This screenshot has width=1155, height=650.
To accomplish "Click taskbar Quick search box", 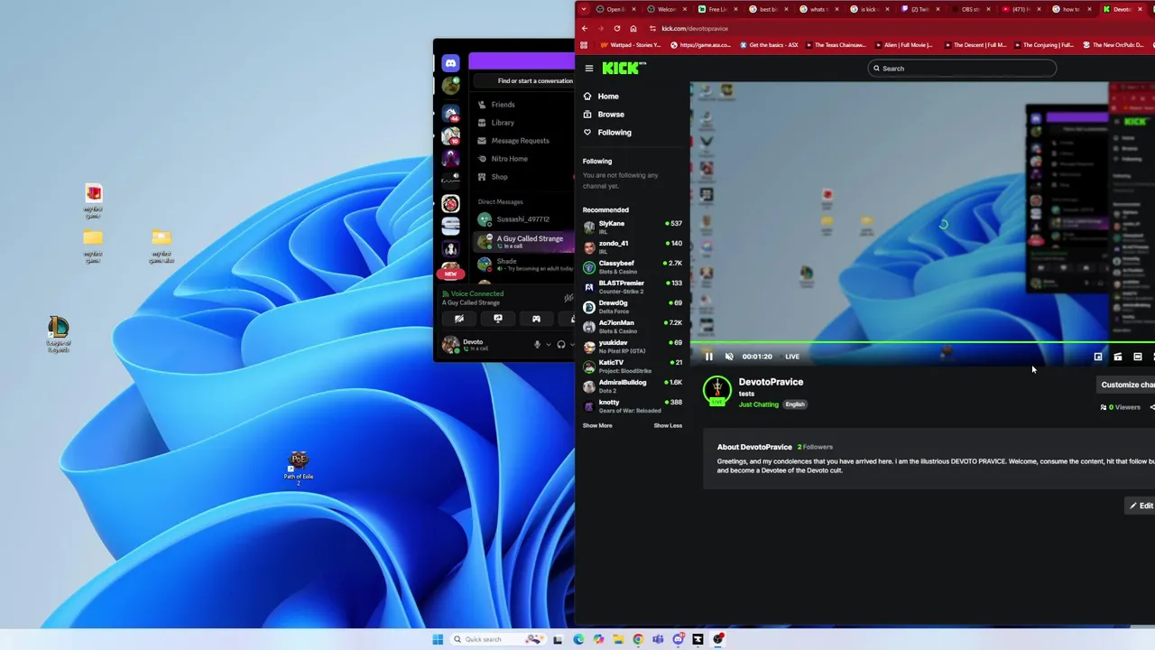I will pos(500,639).
